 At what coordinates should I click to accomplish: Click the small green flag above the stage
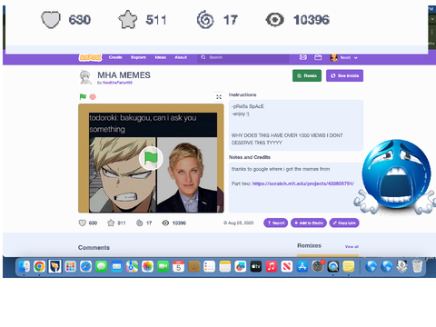point(83,97)
